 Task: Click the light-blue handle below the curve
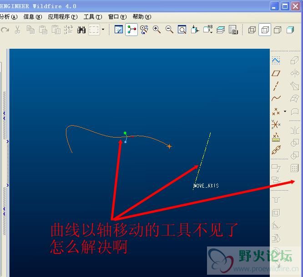click(x=126, y=142)
